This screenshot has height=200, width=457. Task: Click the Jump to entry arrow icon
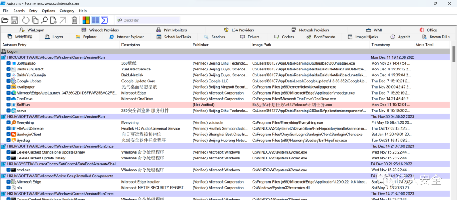[63, 20]
